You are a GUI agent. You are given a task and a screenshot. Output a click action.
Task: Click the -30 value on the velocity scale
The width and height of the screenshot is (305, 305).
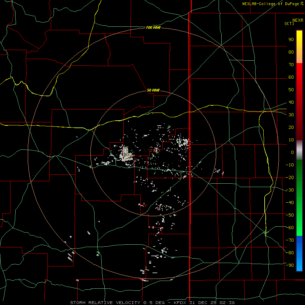(290, 190)
